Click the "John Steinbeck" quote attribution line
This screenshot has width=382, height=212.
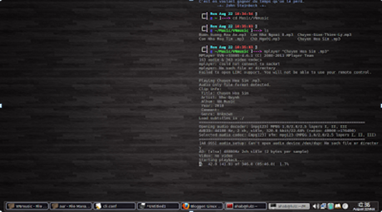(x=242, y=6)
